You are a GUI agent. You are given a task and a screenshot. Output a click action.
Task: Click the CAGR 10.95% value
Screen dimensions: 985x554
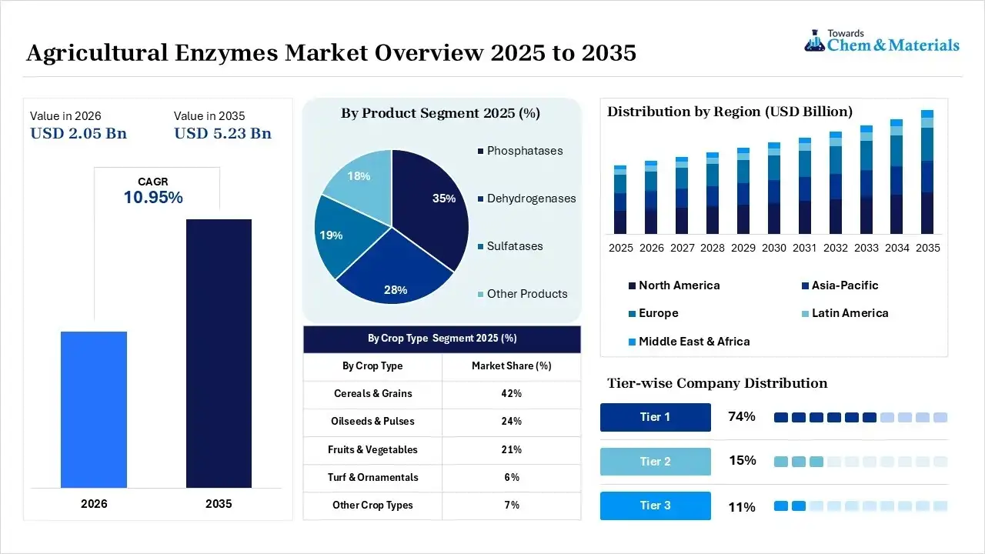click(x=153, y=197)
